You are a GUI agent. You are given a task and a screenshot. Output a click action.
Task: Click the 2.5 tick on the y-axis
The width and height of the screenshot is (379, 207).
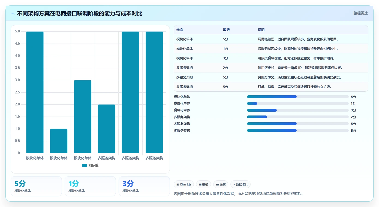coord(17,92)
